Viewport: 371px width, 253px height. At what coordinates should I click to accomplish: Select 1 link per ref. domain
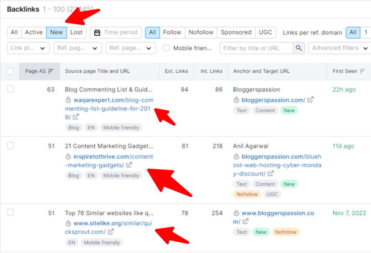366,32
